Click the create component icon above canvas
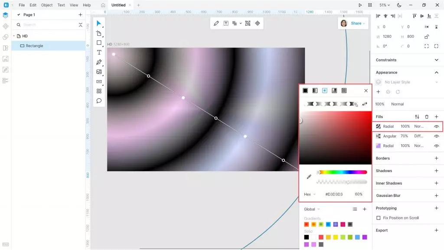This screenshot has width=444, height=250. click(258, 23)
